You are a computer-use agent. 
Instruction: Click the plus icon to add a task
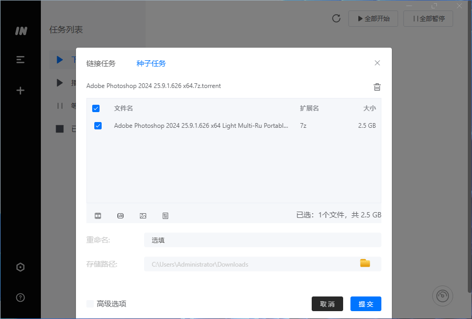(x=20, y=90)
